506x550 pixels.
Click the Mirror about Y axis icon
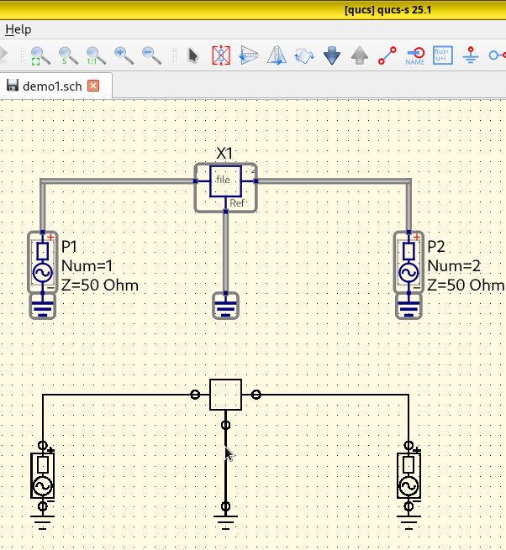click(x=276, y=56)
